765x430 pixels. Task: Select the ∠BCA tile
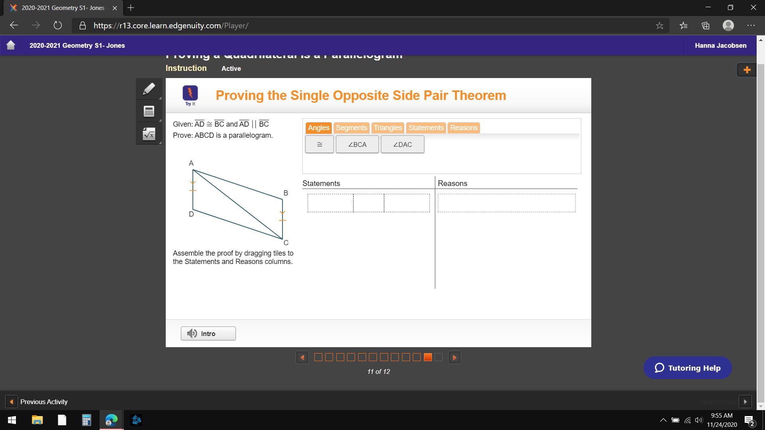[x=357, y=145]
